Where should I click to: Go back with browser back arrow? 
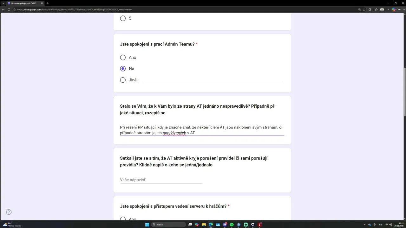3,9
